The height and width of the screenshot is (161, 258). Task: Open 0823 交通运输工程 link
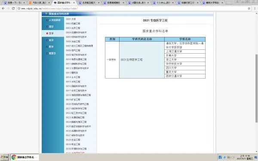tap(75, 118)
